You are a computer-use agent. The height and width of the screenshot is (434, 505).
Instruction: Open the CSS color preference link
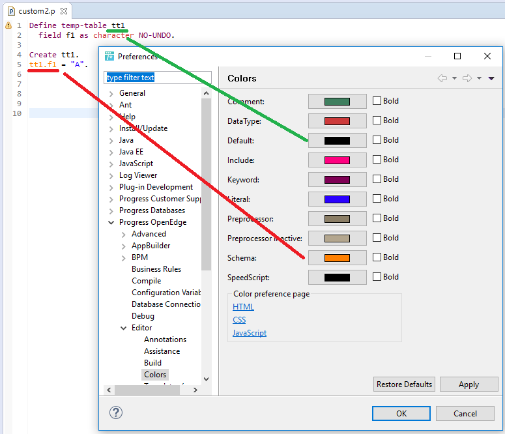click(239, 320)
